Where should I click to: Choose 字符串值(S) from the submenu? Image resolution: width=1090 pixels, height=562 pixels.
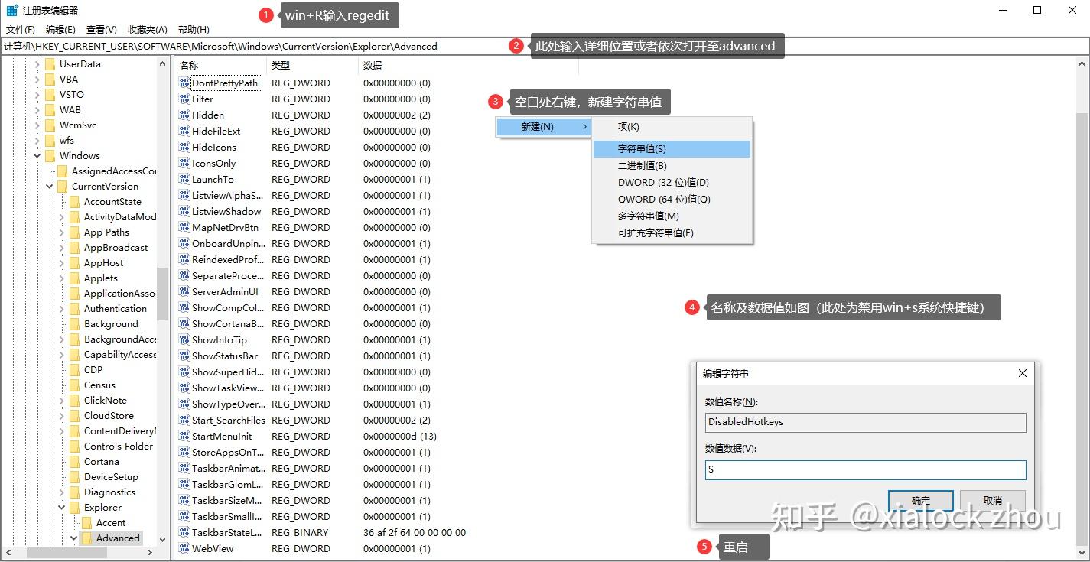672,149
